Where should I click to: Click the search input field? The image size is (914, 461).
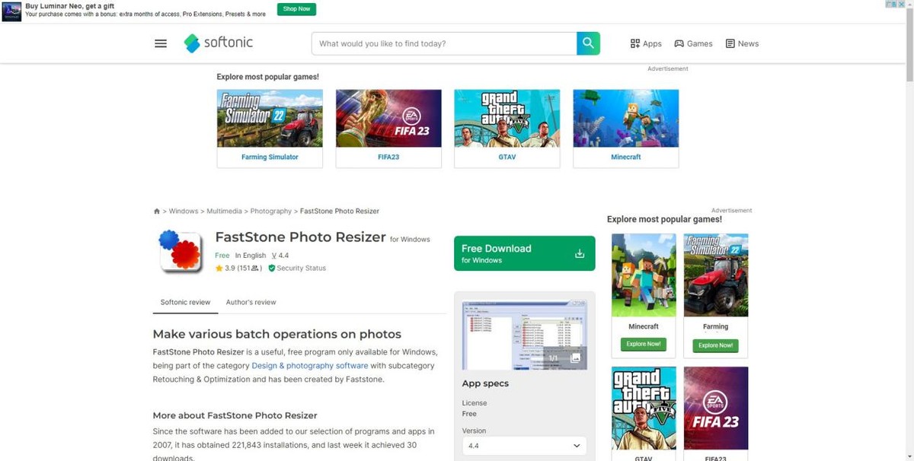coord(444,43)
